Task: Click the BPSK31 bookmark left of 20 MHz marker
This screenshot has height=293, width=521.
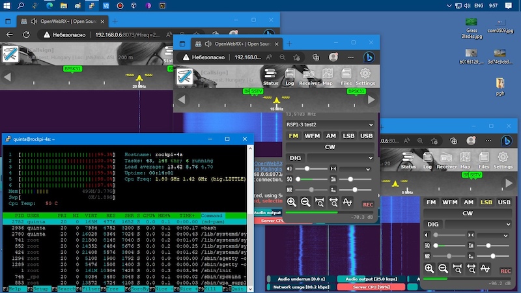Action: [72, 68]
